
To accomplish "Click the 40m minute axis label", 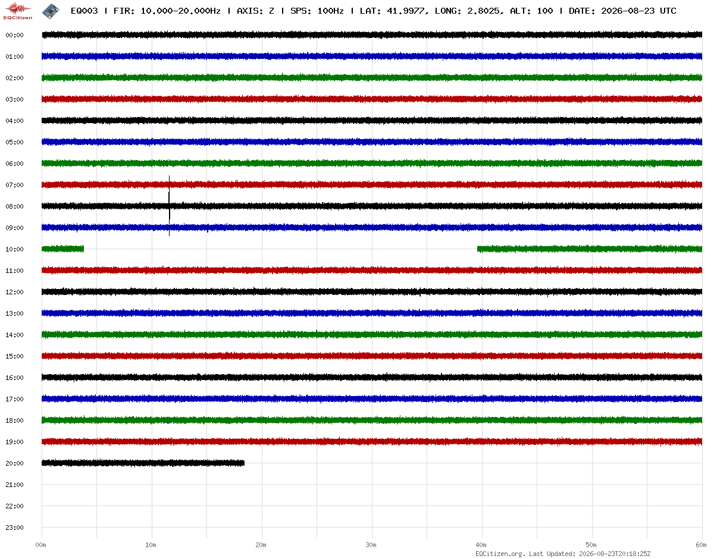I will tap(481, 545).
